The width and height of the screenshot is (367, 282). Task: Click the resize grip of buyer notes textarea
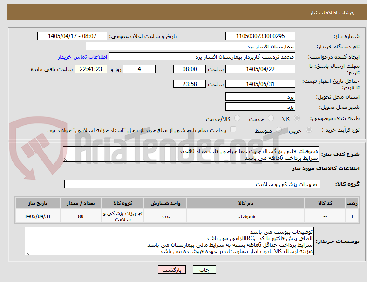coord(27,253)
